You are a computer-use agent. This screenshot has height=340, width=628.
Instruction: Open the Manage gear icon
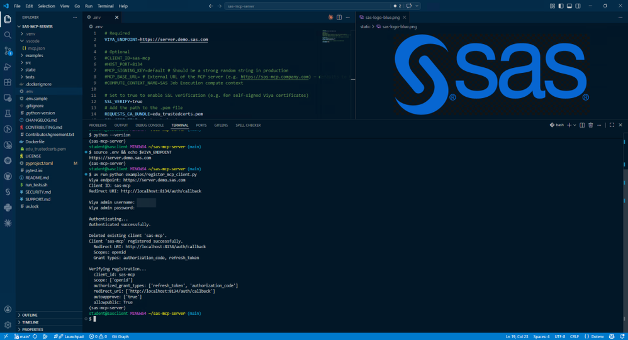coord(8,325)
